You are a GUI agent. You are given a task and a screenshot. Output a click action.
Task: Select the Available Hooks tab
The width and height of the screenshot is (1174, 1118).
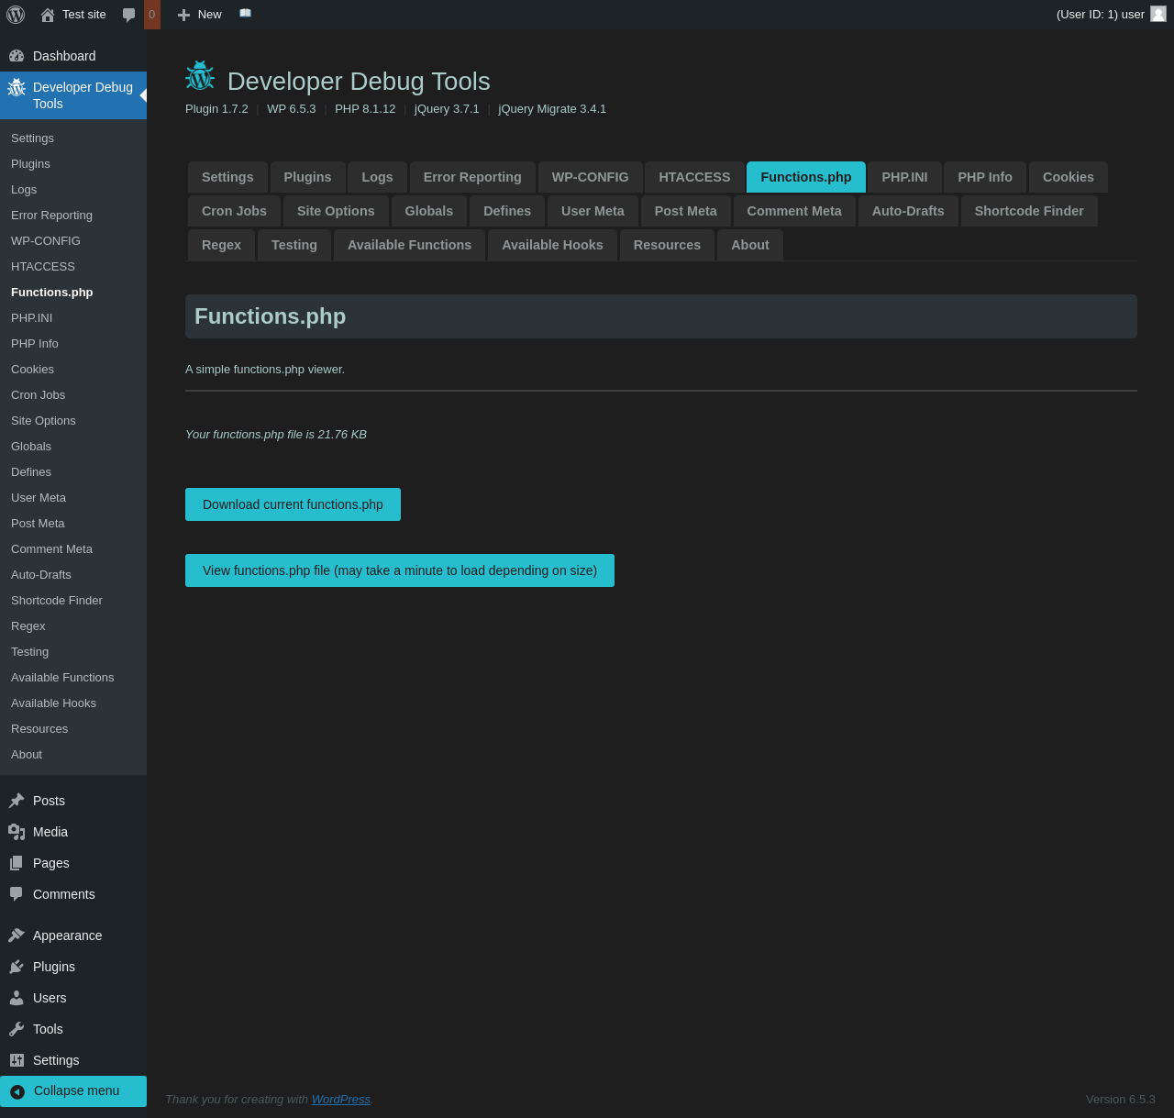pyautogui.click(x=552, y=245)
